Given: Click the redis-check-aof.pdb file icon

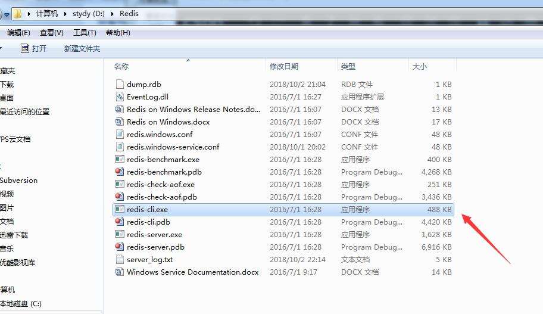Looking at the screenshot, I should coord(120,197).
